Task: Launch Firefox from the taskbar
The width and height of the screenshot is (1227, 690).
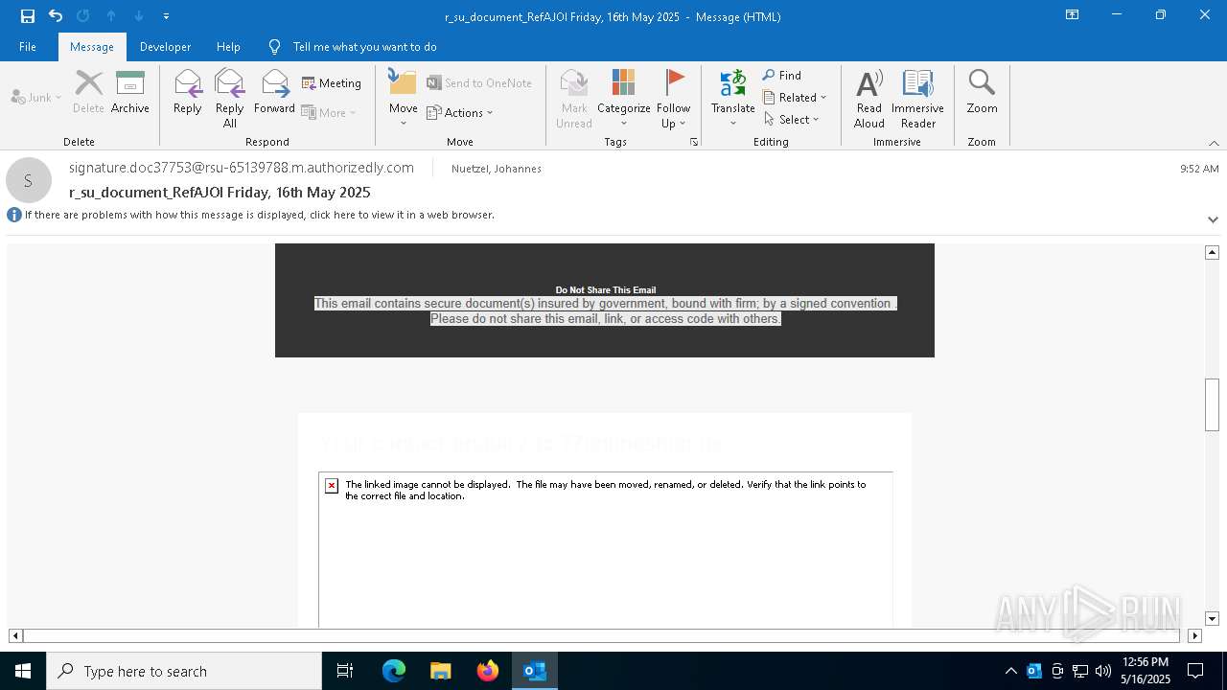Action: (x=488, y=671)
